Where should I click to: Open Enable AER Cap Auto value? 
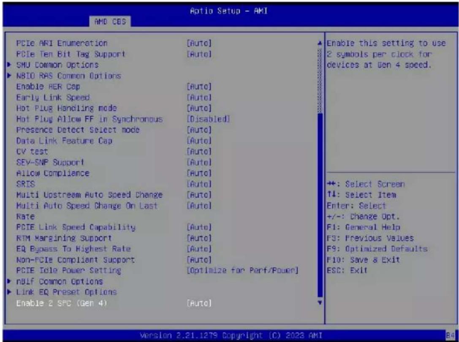point(199,87)
